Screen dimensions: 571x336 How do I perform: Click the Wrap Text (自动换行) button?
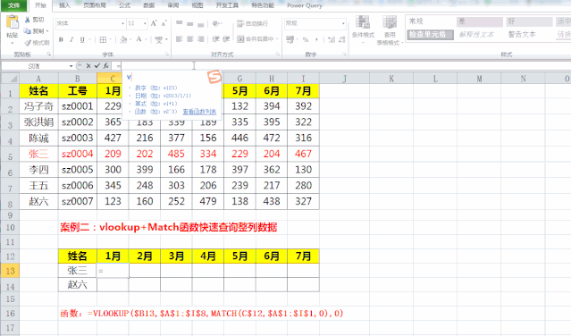(252, 23)
